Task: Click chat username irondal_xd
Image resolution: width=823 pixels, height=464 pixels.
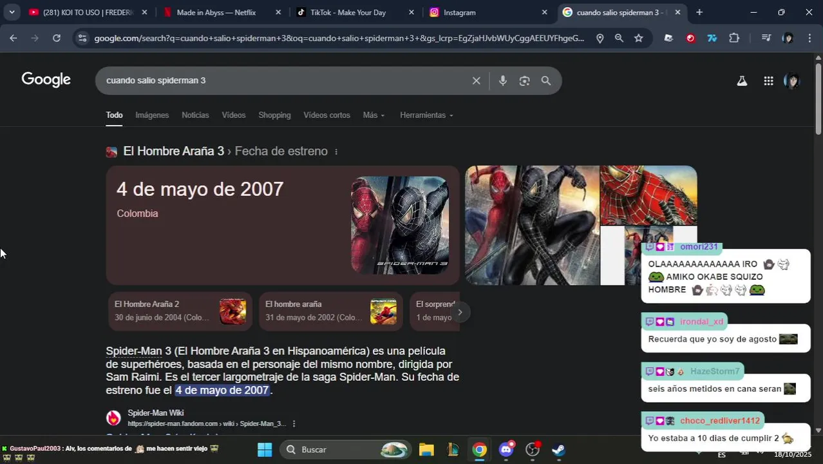Action: [701, 322]
